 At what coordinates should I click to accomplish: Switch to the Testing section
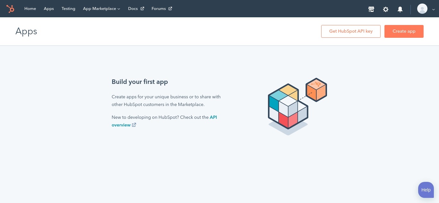coord(68,9)
